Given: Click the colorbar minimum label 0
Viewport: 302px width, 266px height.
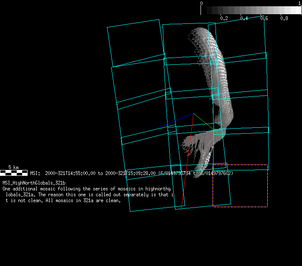Looking at the screenshot, I should pyautogui.click(x=201, y=3).
